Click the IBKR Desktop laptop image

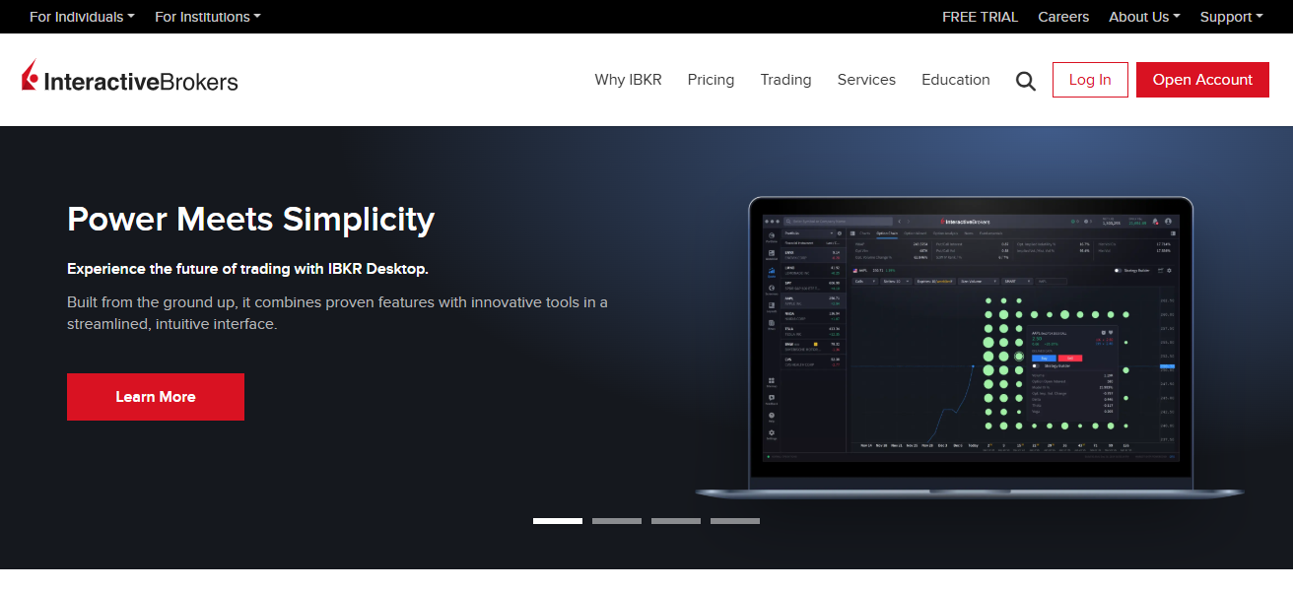point(970,348)
